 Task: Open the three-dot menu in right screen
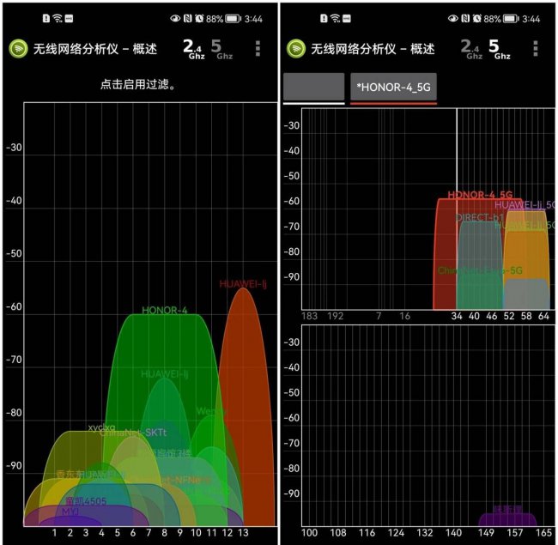pos(536,49)
